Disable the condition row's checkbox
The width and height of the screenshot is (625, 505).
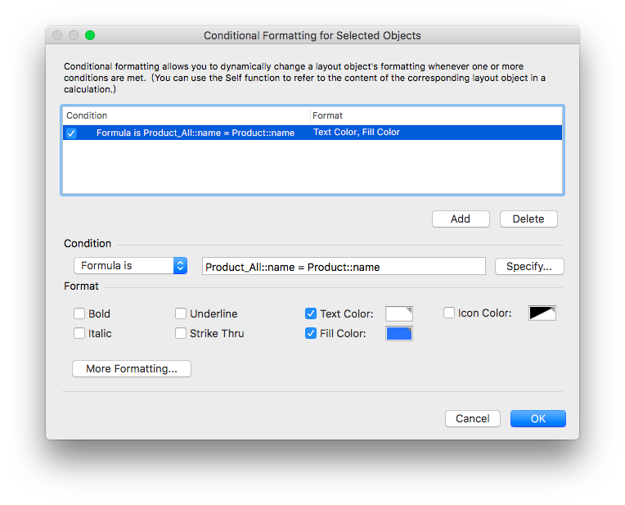(71, 133)
